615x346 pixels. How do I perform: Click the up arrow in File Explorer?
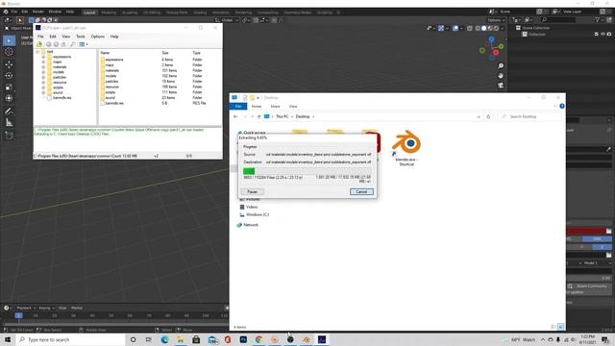click(258, 117)
